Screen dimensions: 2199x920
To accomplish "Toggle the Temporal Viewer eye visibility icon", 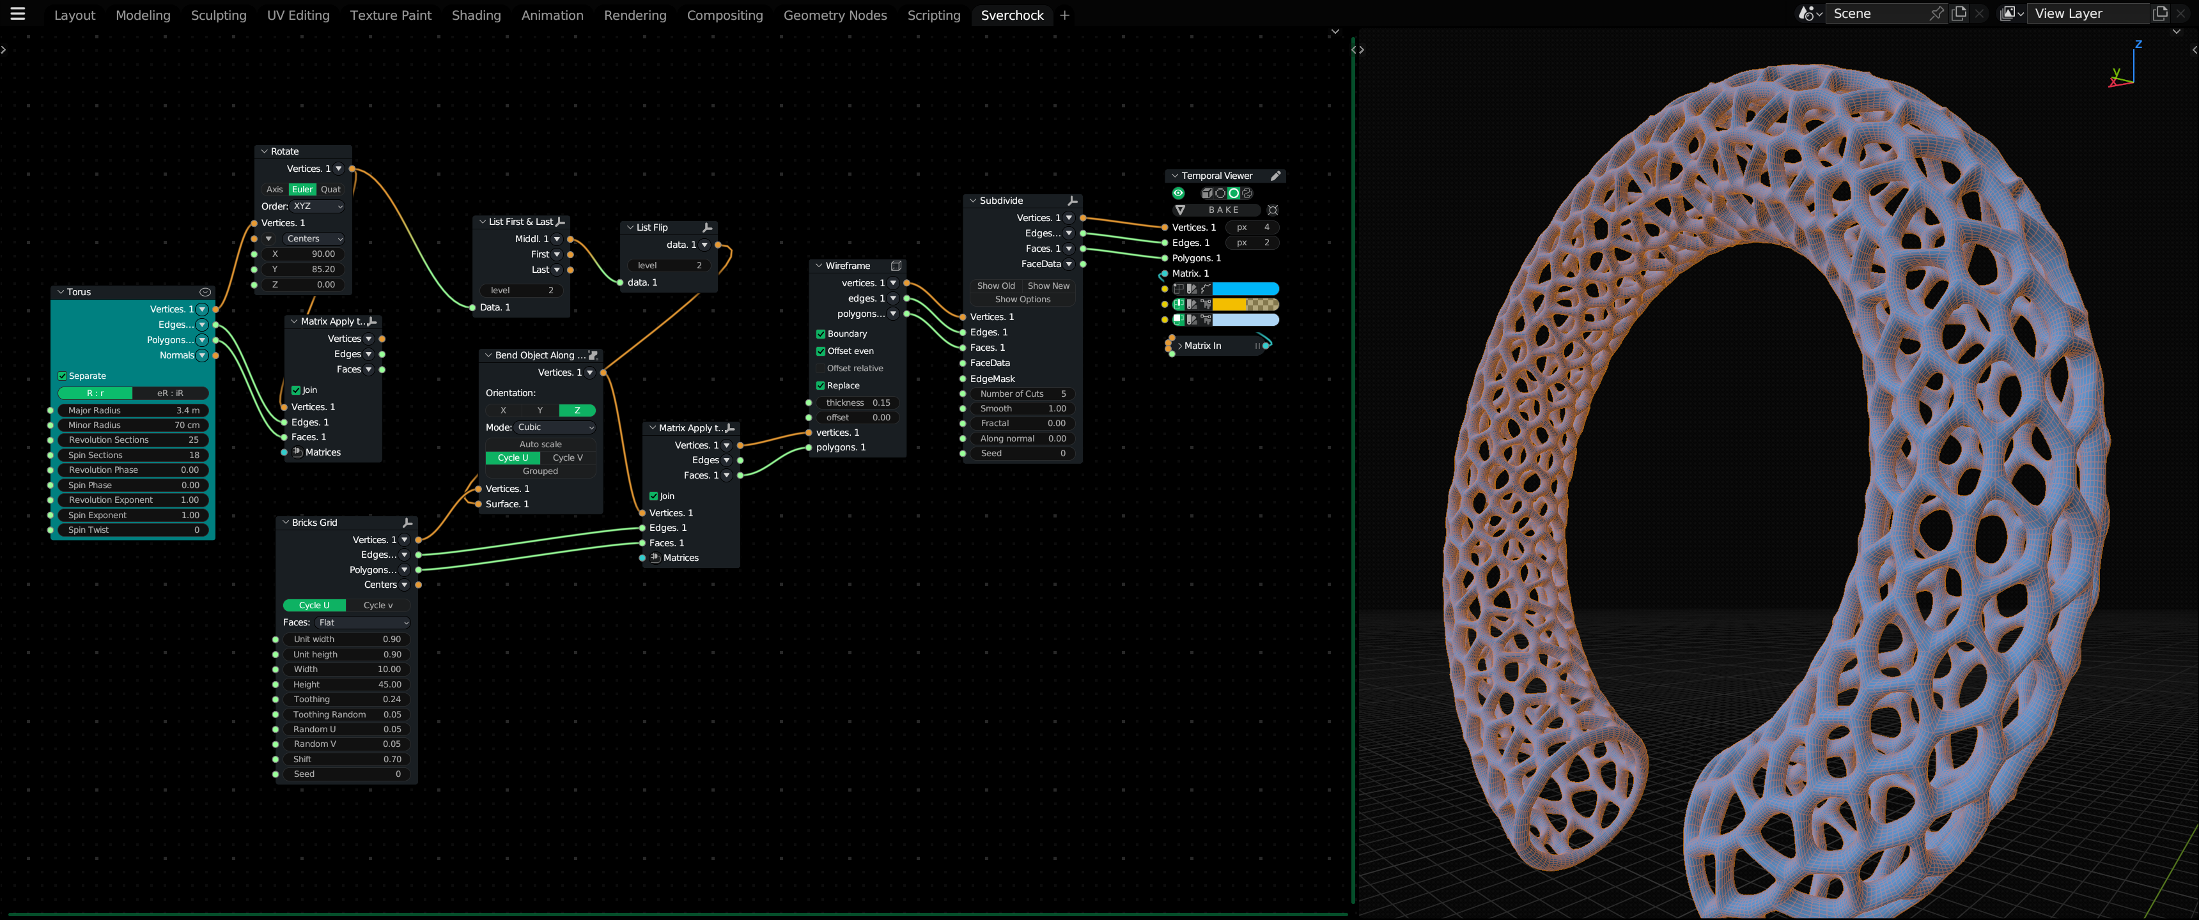I will (x=1179, y=193).
